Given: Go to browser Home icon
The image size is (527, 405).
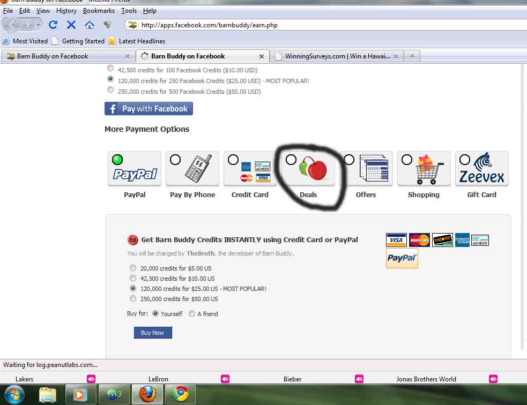Looking at the screenshot, I should point(89,25).
